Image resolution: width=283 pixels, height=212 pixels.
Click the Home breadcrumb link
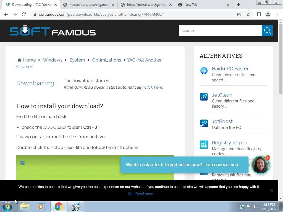point(29,60)
